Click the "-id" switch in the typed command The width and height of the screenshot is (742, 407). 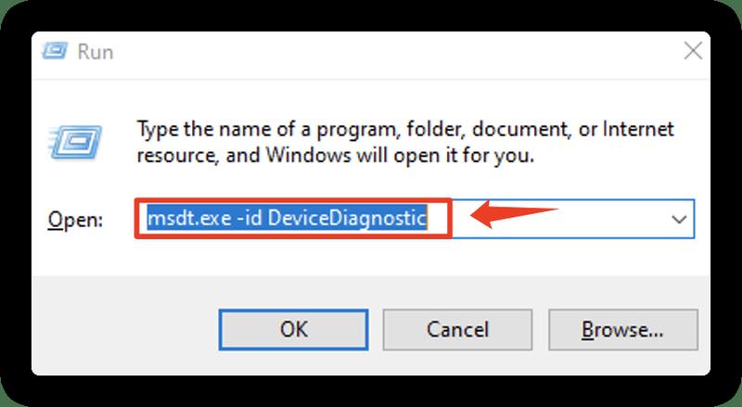249,219
